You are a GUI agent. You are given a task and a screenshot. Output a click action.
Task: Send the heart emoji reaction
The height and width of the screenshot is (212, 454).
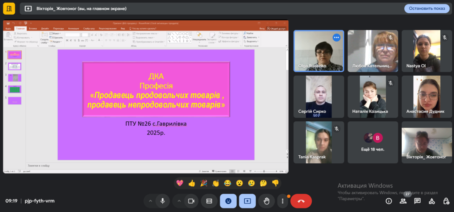pyautogui.click(x=180, y=183)
